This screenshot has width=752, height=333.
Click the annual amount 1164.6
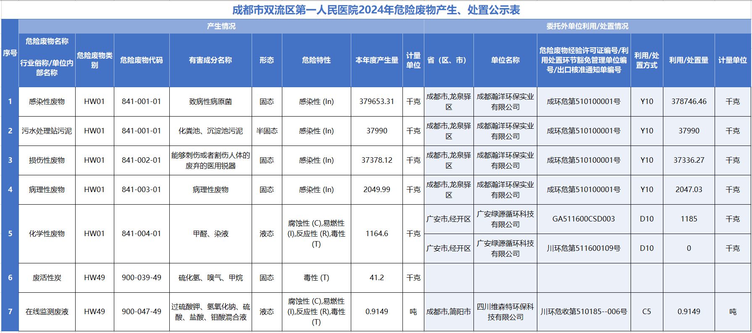coord(377,234)
